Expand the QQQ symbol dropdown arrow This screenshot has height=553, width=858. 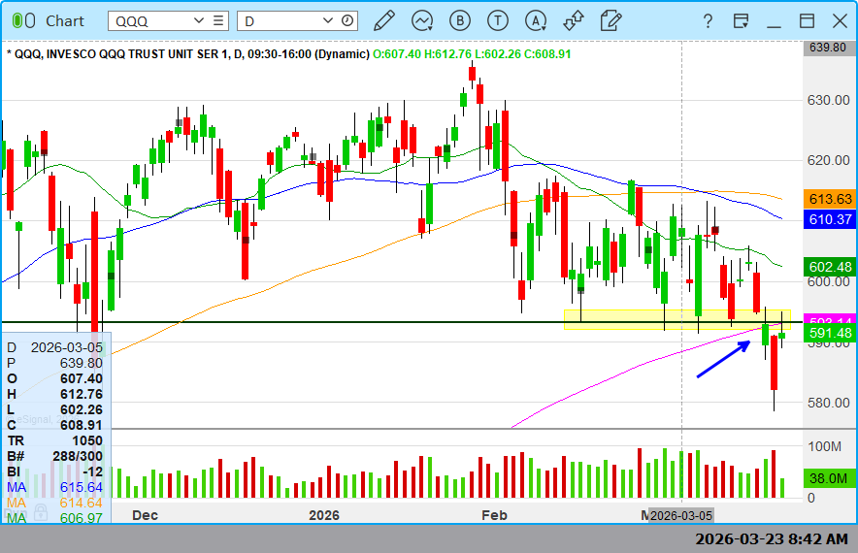[199, 20]
